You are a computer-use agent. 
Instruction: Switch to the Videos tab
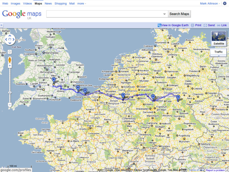[27, 3]
